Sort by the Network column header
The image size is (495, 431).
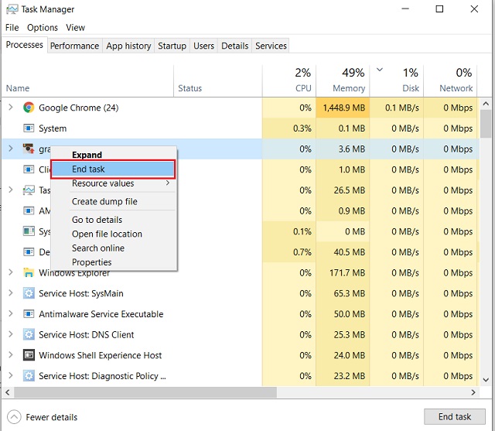click(450, 80)
